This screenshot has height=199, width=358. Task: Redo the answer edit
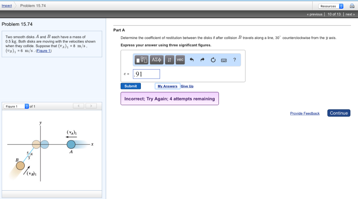tap(202, 60)
